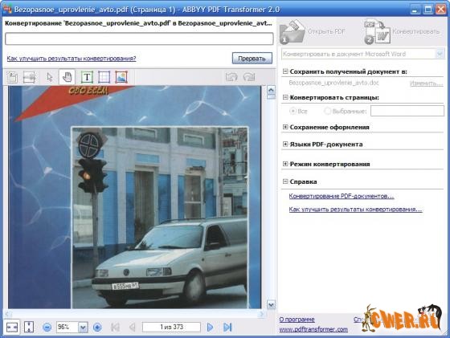Click the PDF page preview image

point(135,198)
